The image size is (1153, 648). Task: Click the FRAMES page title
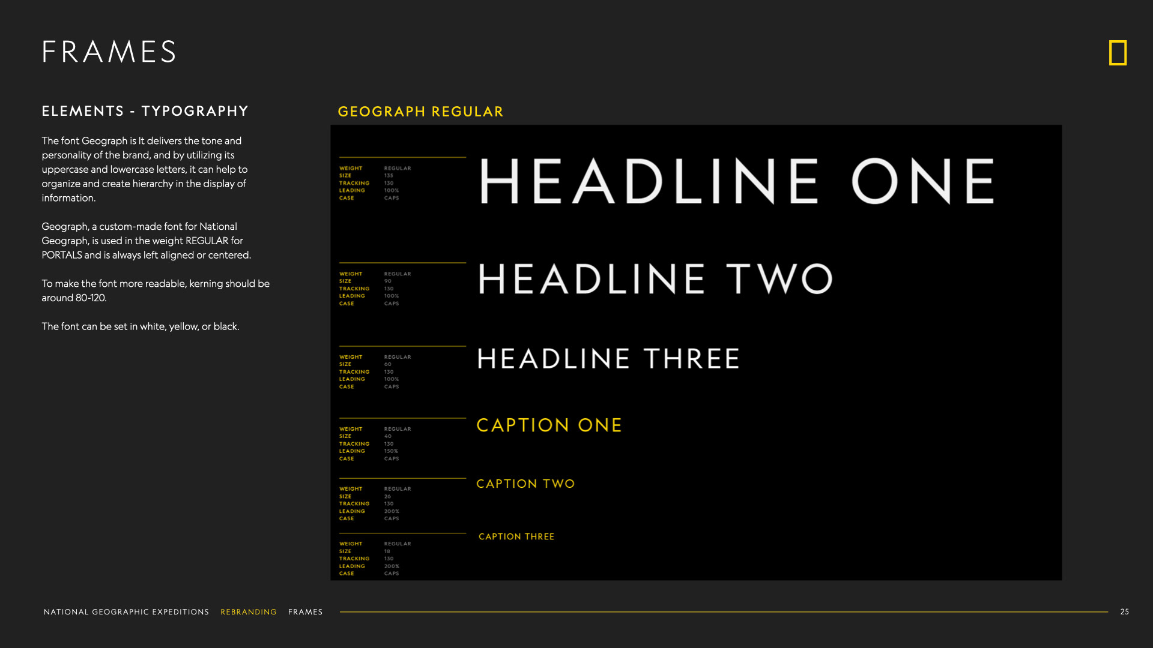pyautogui.click(x=109, y=52)
